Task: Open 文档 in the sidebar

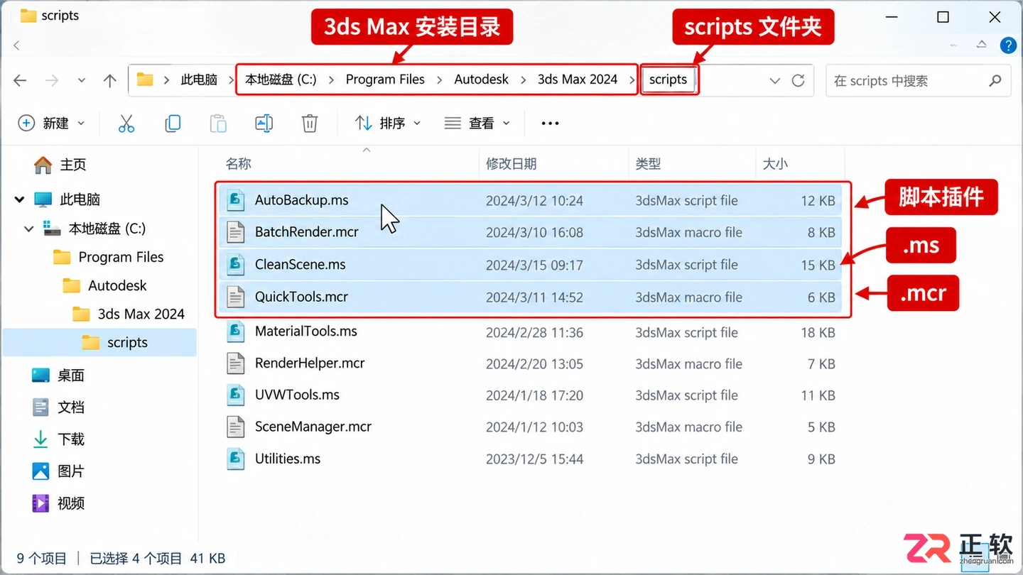Action: coord(58,407)
